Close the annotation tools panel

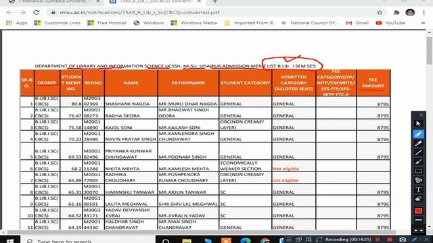[x=421, y=115]
